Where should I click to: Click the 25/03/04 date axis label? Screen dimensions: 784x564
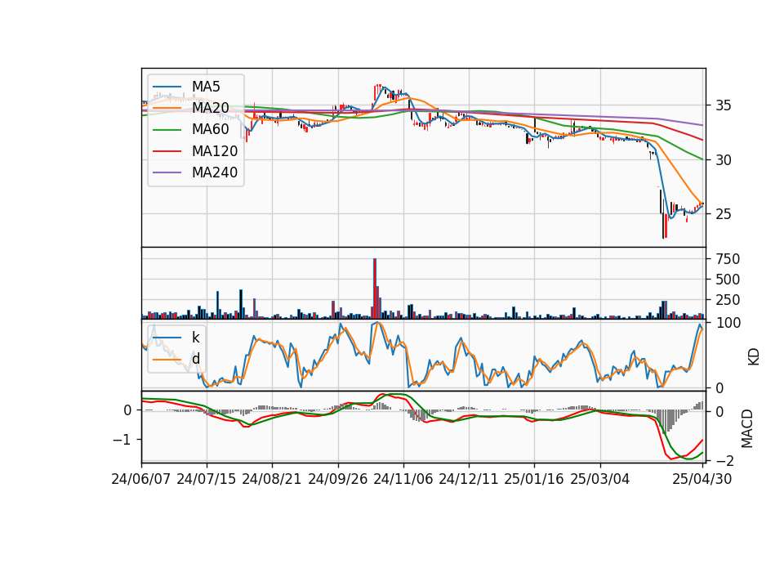[x=600, y=480]
